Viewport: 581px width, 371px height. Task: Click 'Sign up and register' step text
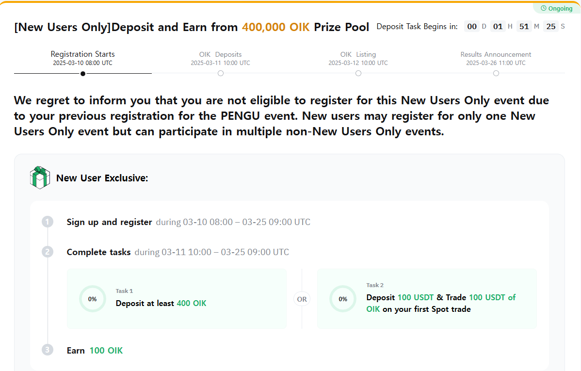109,222
